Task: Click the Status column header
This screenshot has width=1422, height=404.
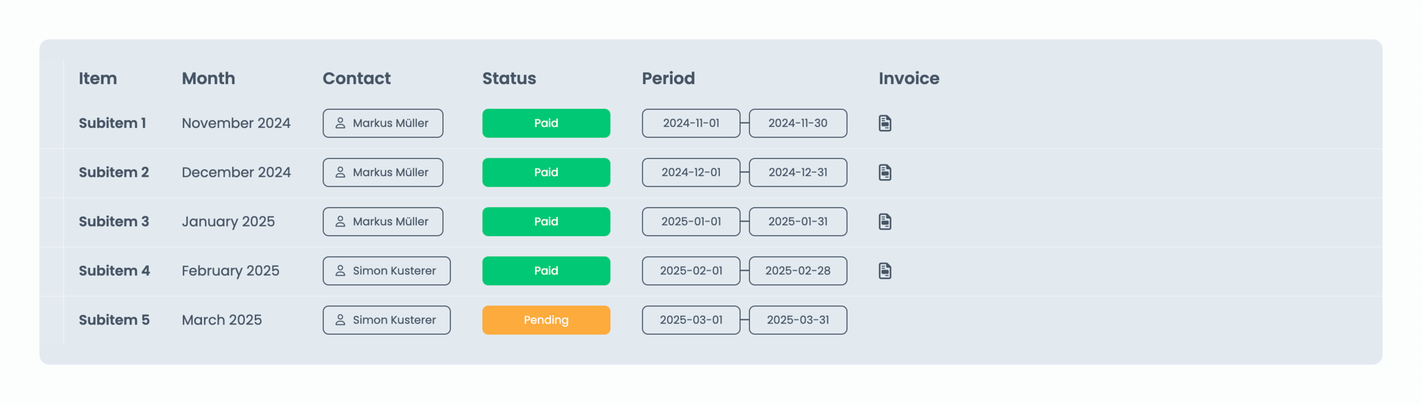Action: (509, 78)
